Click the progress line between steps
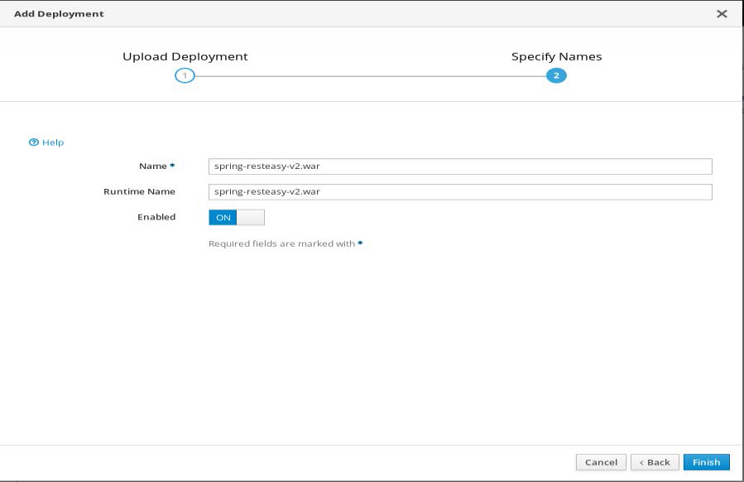The image size is (744, 482). pyautogui.click(x=371, y=75)
